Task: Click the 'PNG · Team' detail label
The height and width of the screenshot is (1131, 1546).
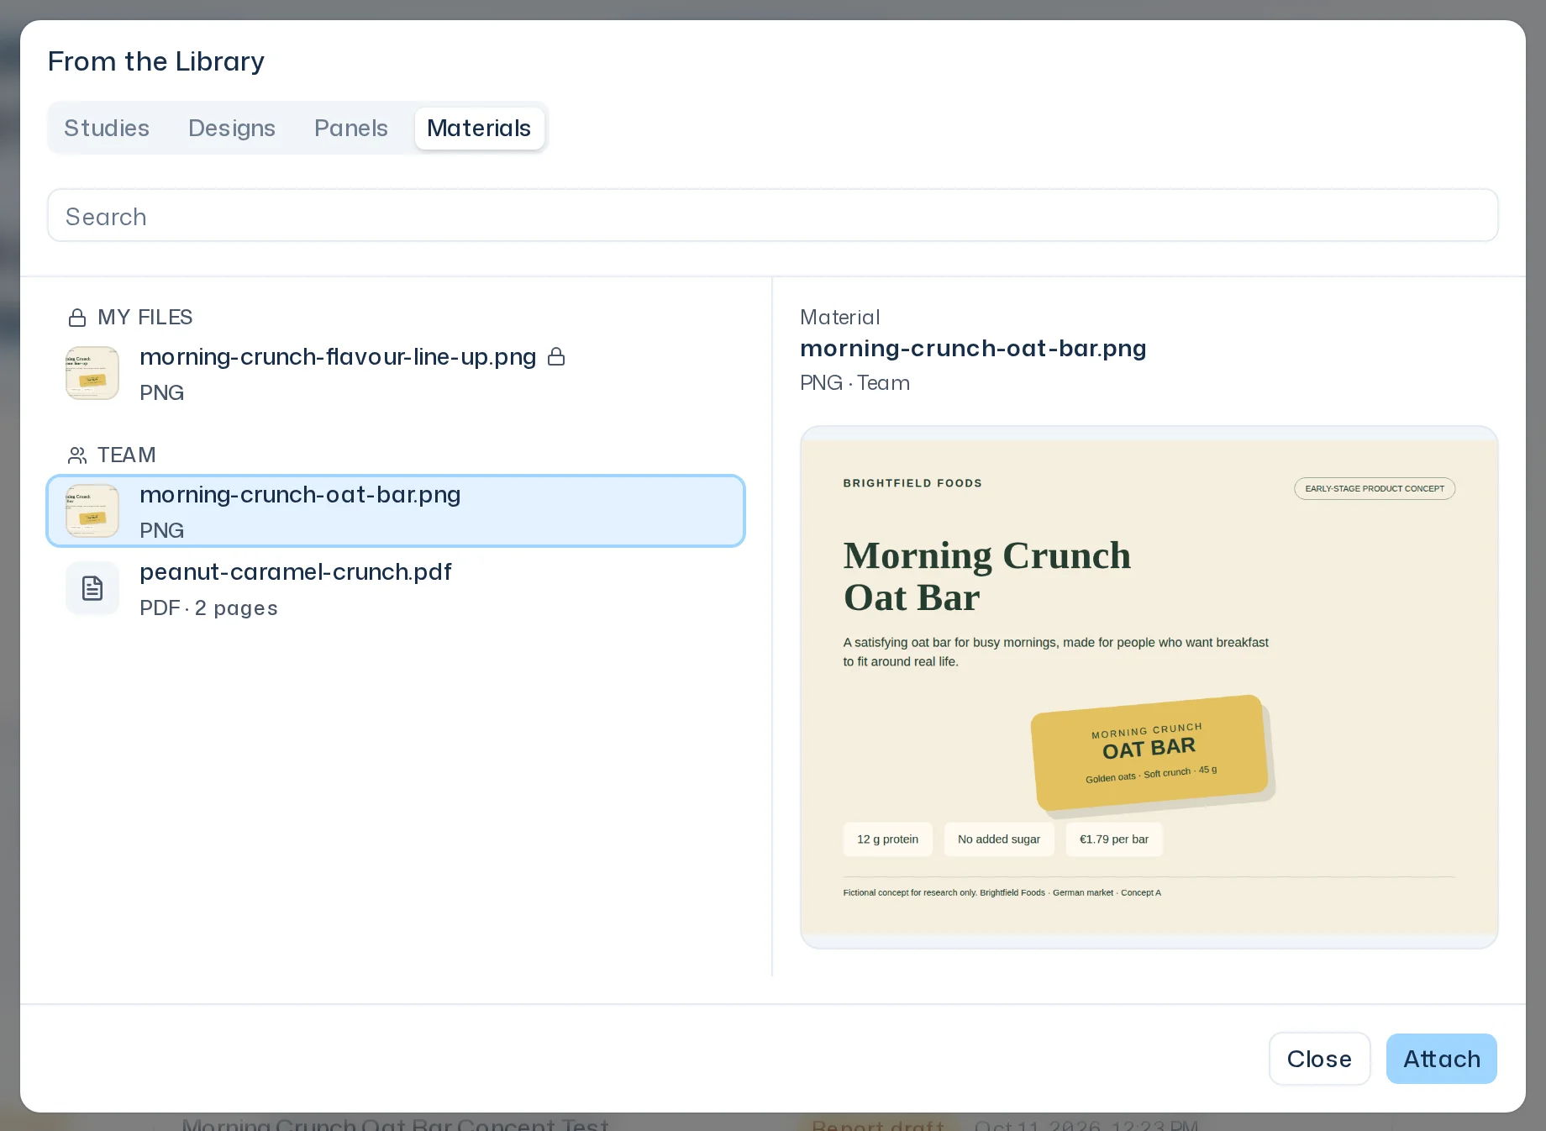Action: click(x=855, y=383)
